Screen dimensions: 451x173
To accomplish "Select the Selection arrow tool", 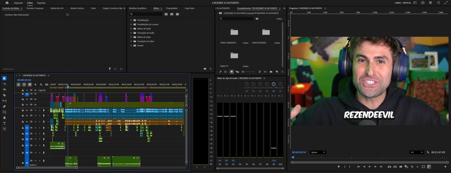I will pos(5,78).
